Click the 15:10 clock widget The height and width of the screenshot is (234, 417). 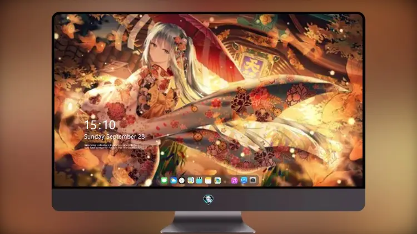pyautogui.click(x=100, y=125)
